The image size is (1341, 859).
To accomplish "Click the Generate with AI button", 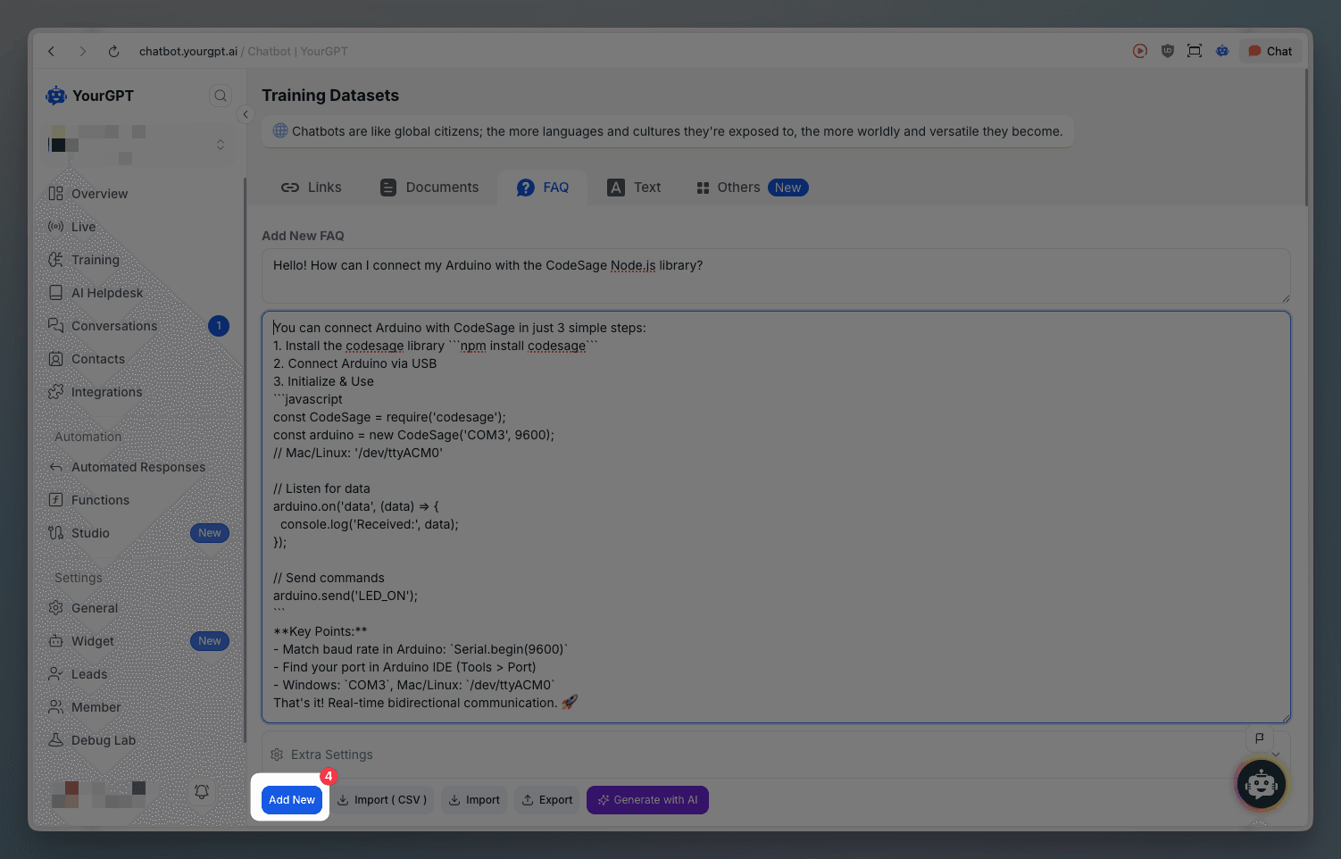I will coord(647,800).
